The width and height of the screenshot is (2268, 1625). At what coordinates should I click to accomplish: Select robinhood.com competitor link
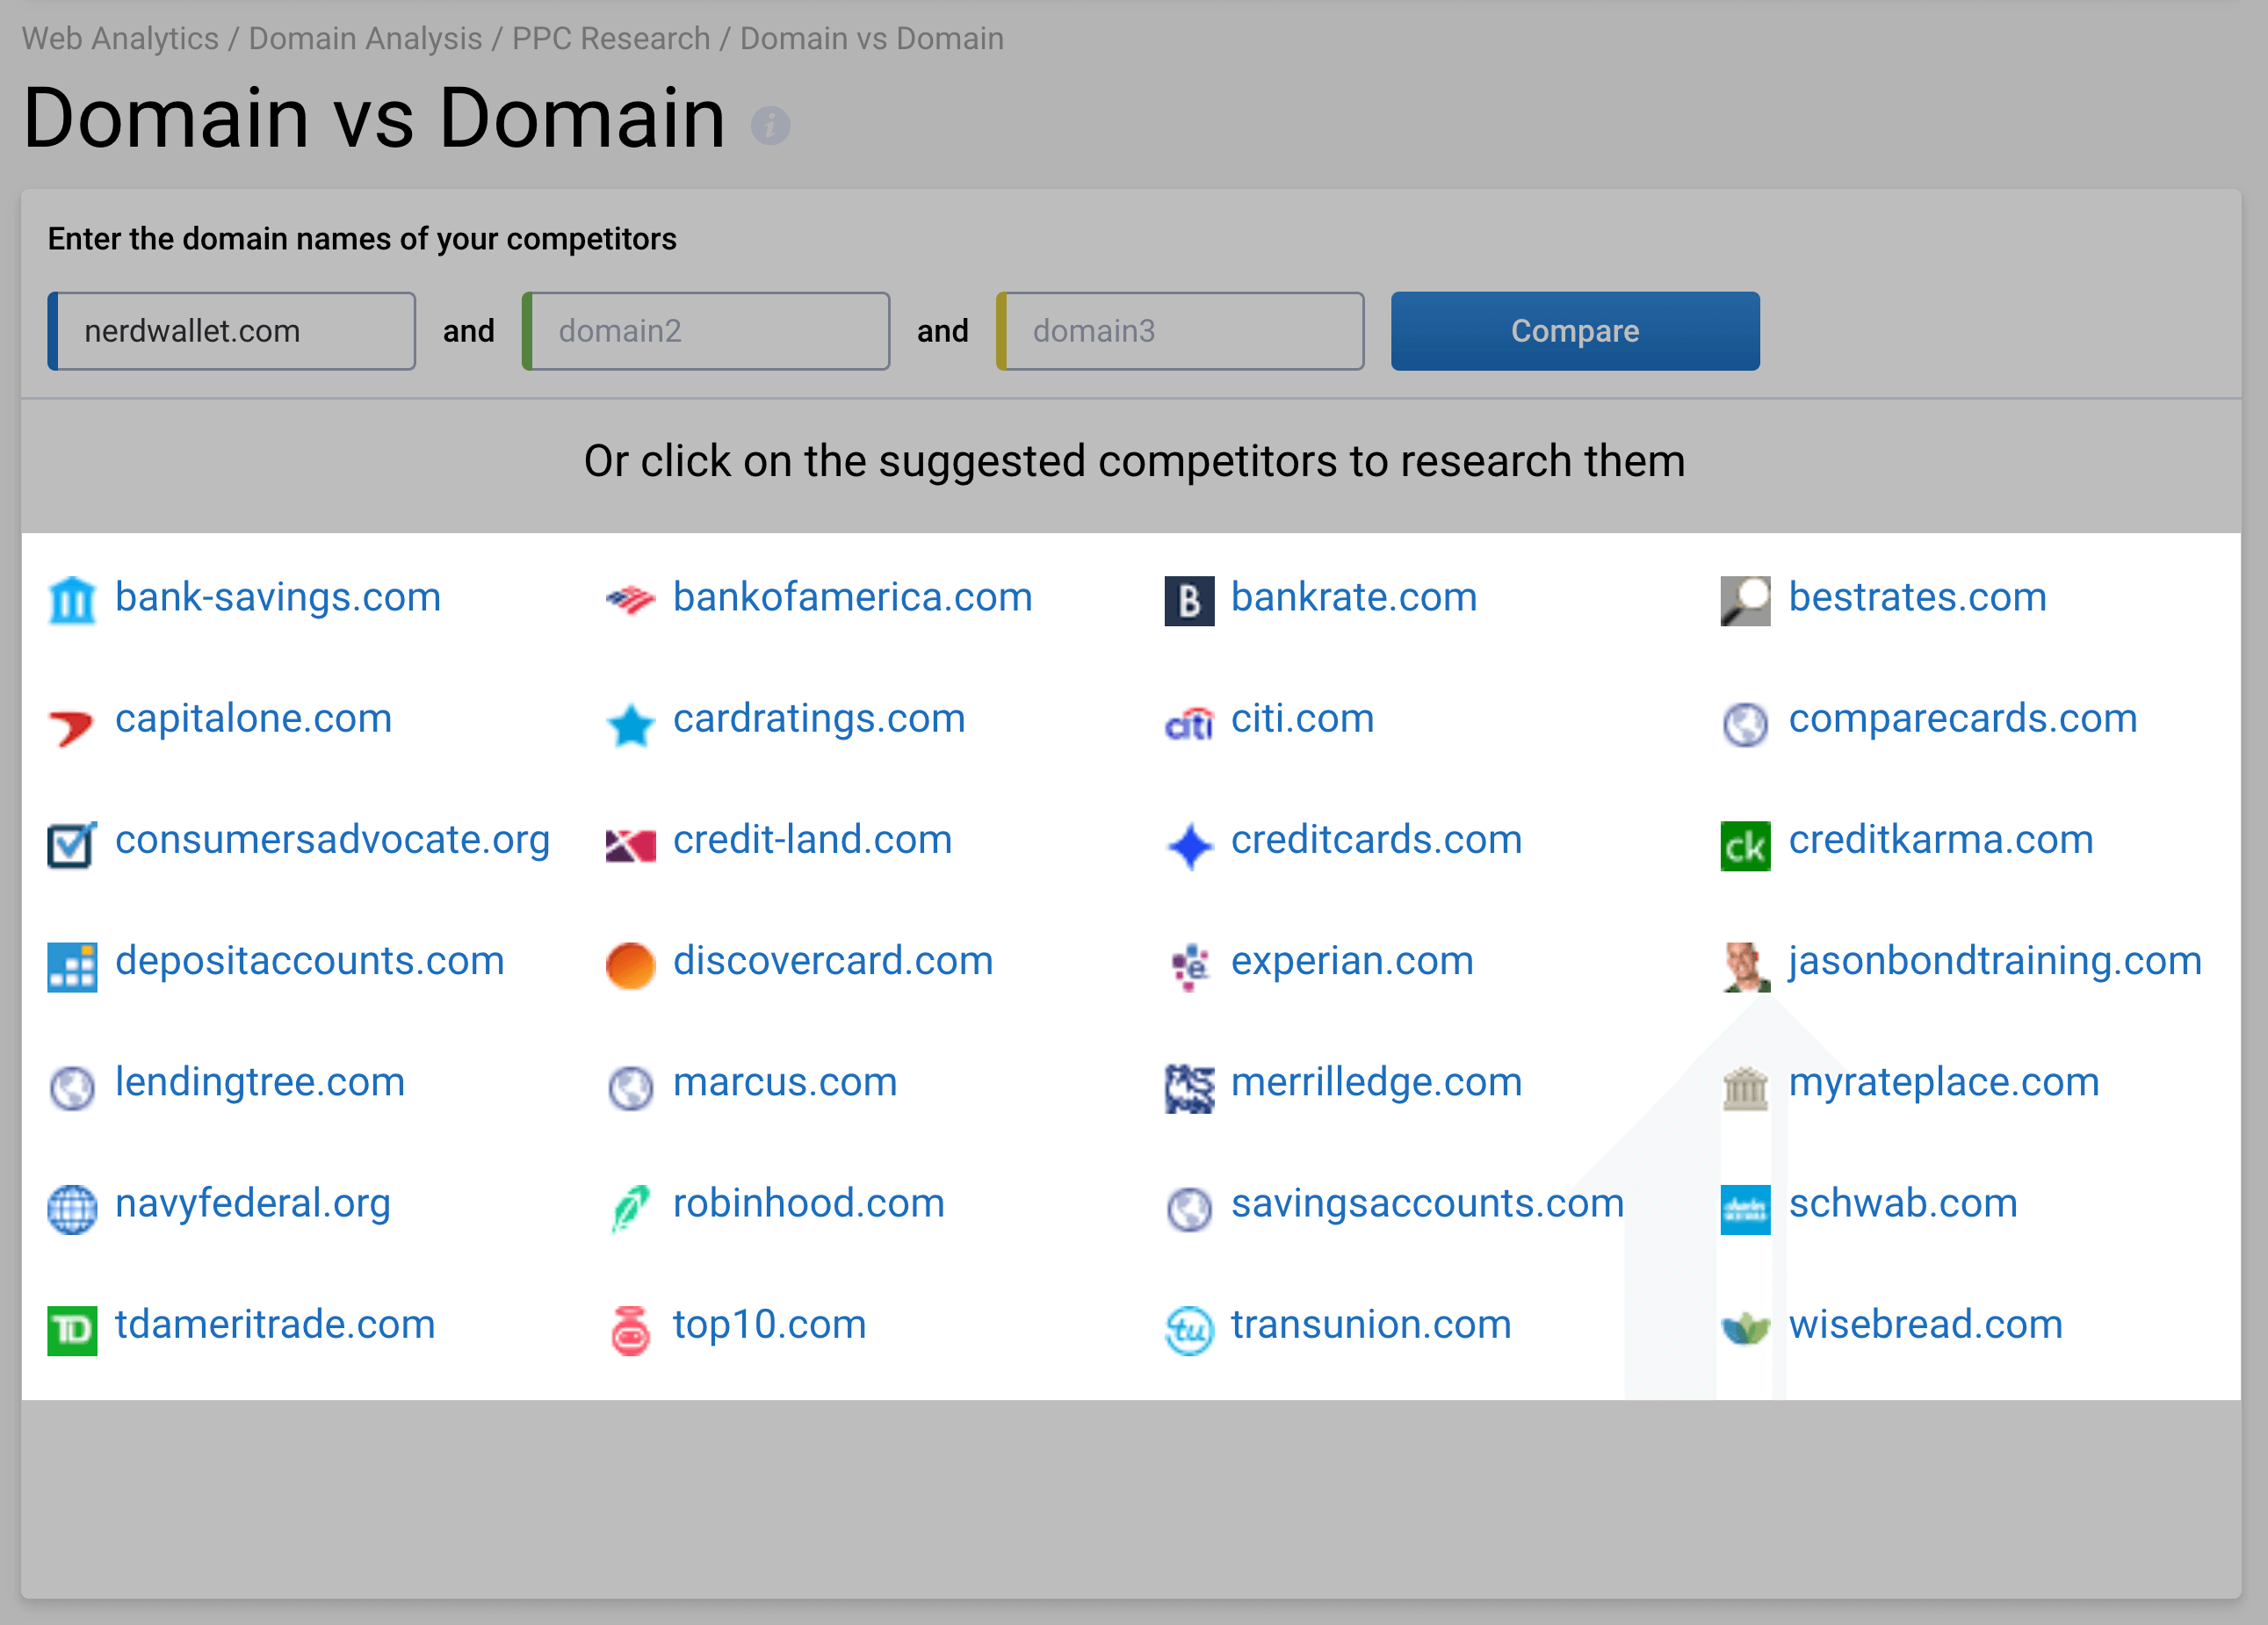point(808,1203)
